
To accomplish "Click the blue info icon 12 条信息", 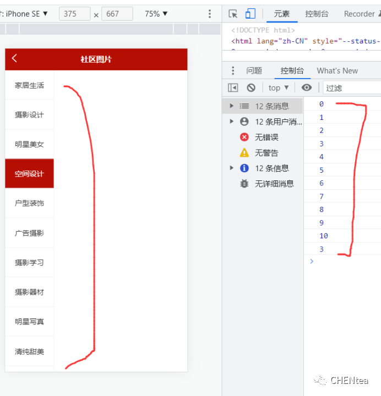I will pyautogui.click(x=244, y=168).
